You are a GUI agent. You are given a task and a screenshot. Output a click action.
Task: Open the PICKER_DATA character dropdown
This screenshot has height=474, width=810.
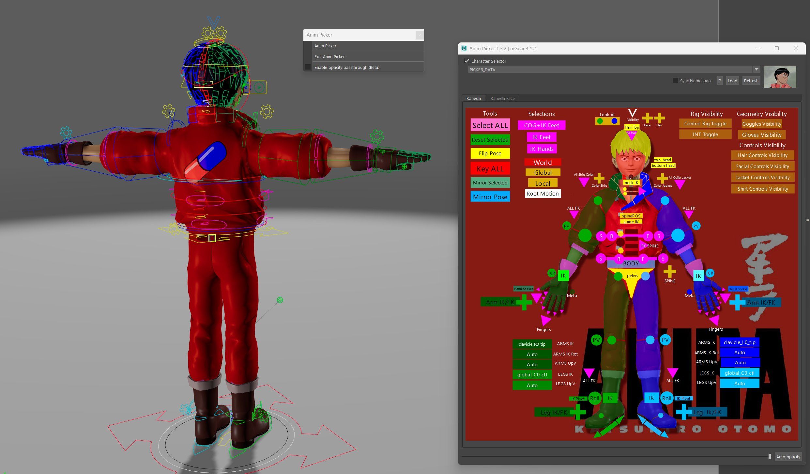756,70
